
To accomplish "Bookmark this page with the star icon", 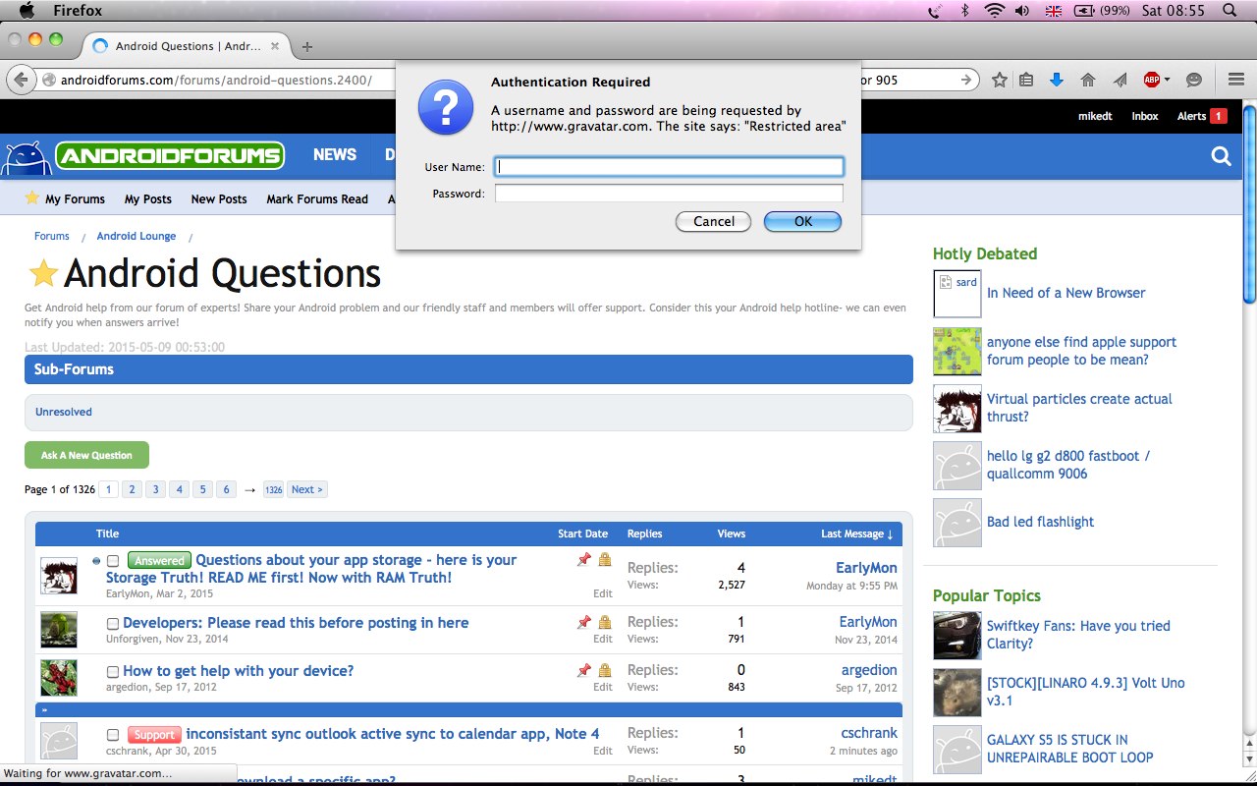I will pyautogui.click(x=1000, y=80).
